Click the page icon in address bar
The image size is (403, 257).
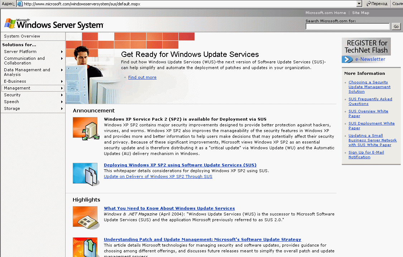coord(20,4)
